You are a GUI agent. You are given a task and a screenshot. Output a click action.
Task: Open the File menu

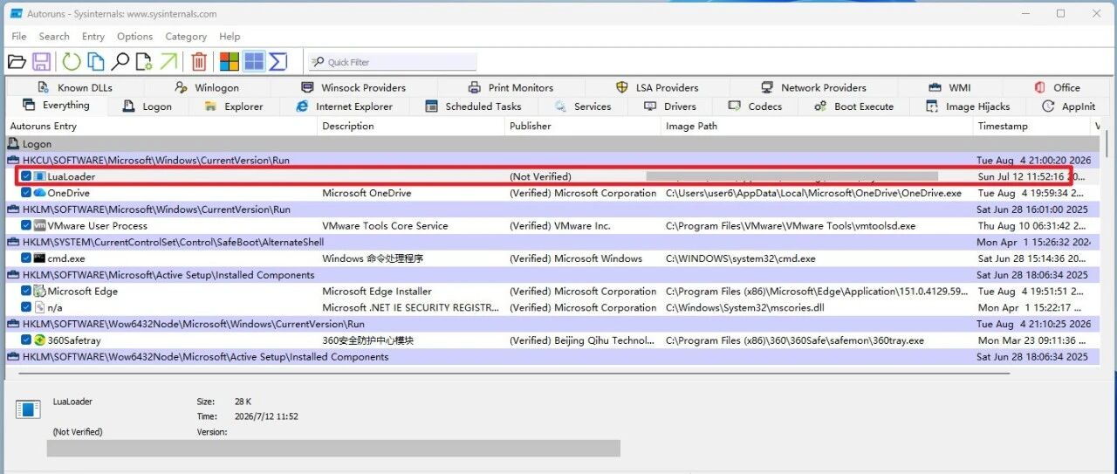point(19,37)
